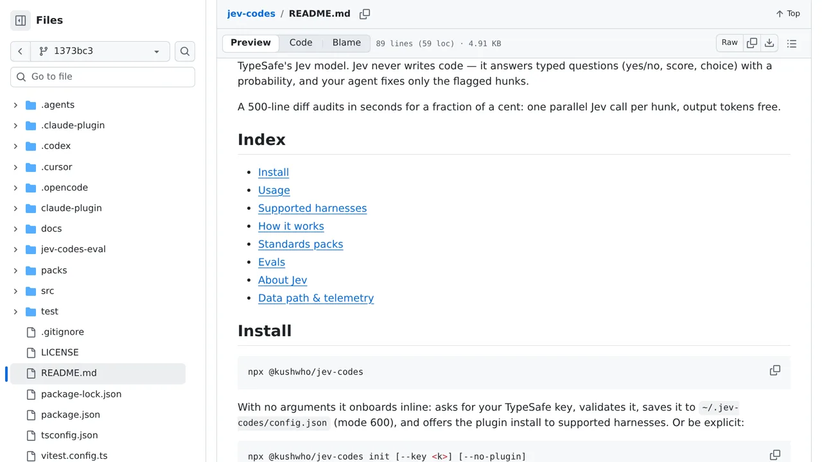Image resolution: width=822 pixels, height=462 pixels.
Task: Jump to Top of page
Action: (788, 13)
